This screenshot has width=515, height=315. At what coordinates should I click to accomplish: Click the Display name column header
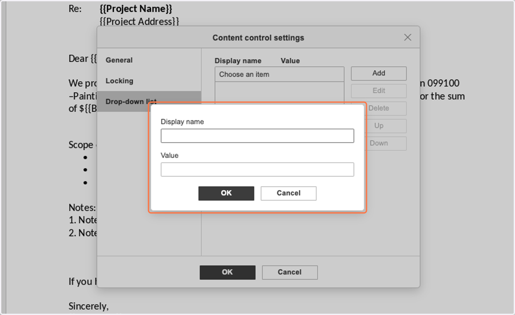click(x=238, y=61)
